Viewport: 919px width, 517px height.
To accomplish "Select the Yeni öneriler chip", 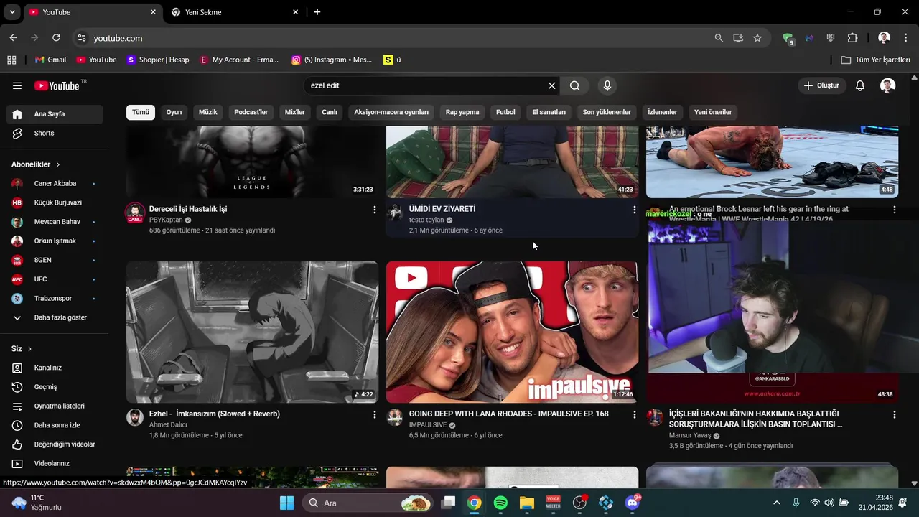I will pyautogui.click(x=713, y=112).
